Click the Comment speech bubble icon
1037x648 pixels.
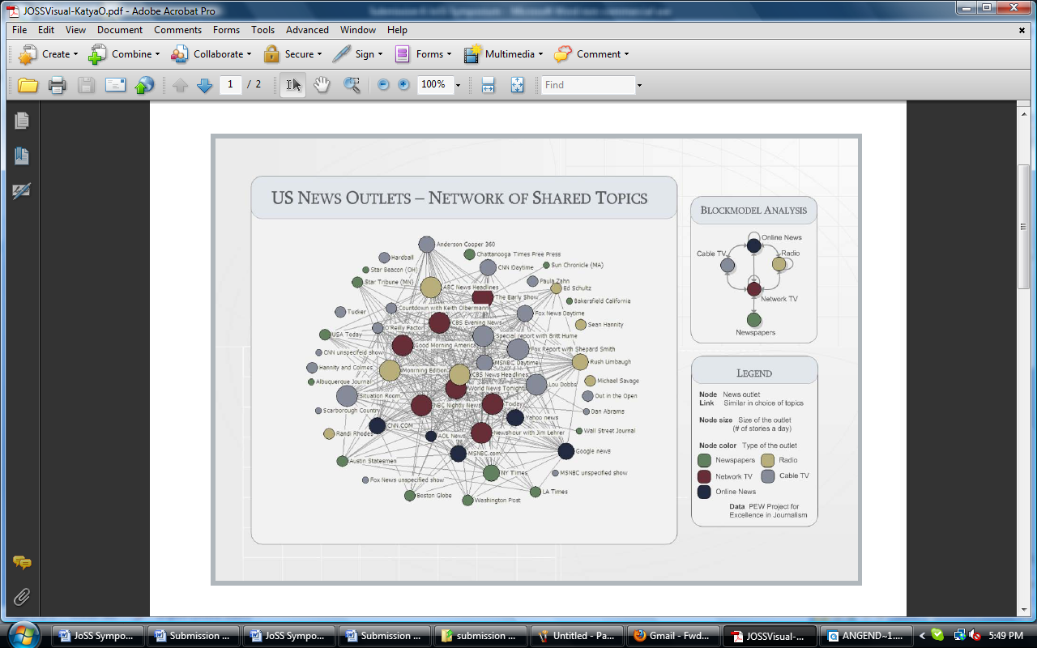click(563, 54)
